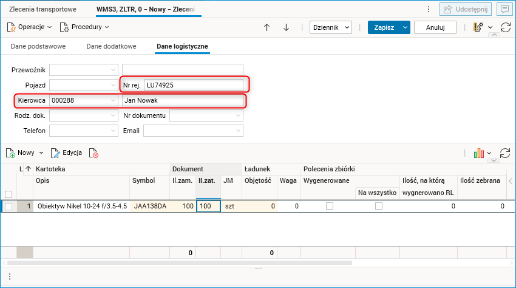Screen dimensions: 516x288
Task: Open the Kierowca combo box 000288
Action: coord(84,100)
